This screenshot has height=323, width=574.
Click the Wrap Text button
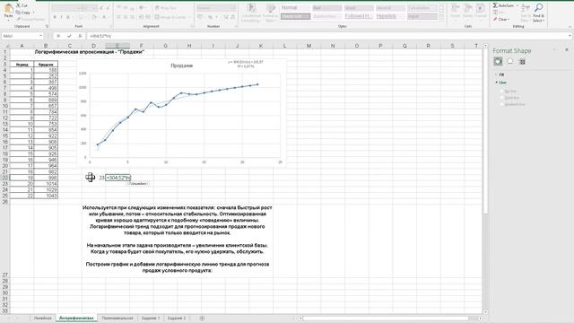click(x=165, y=8)
